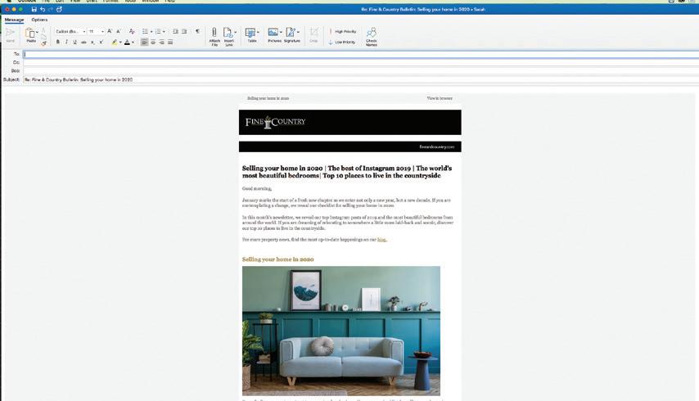This screenshot has width=699, height=401.
Task: Toggle underline formatting
Action: pyautogui.click(x=75, y=43)
